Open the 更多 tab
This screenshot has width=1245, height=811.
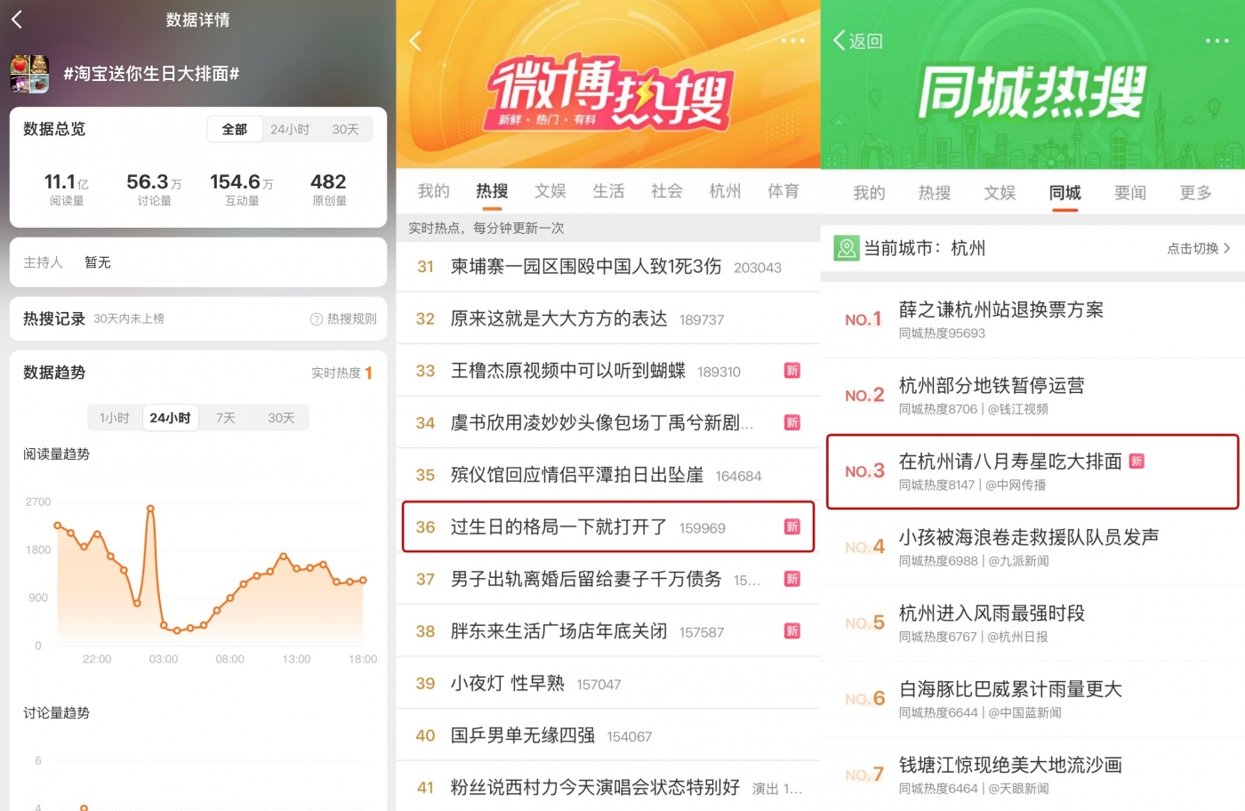tap(1196, 193)
